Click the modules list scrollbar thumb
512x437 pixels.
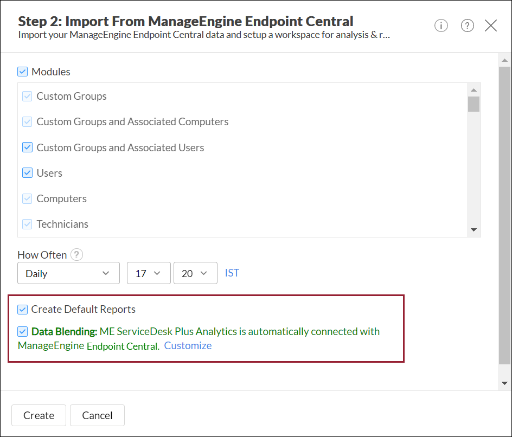click(473, 104)
